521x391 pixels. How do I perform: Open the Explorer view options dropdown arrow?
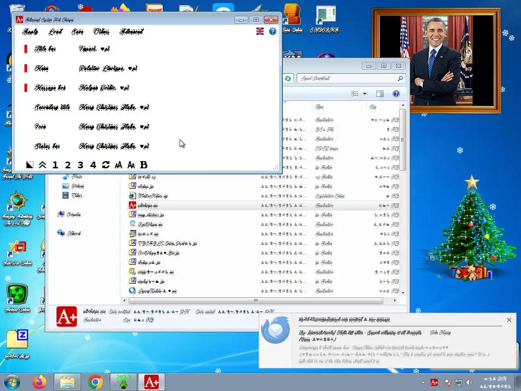pyautogui.click(x=365, y=94)
